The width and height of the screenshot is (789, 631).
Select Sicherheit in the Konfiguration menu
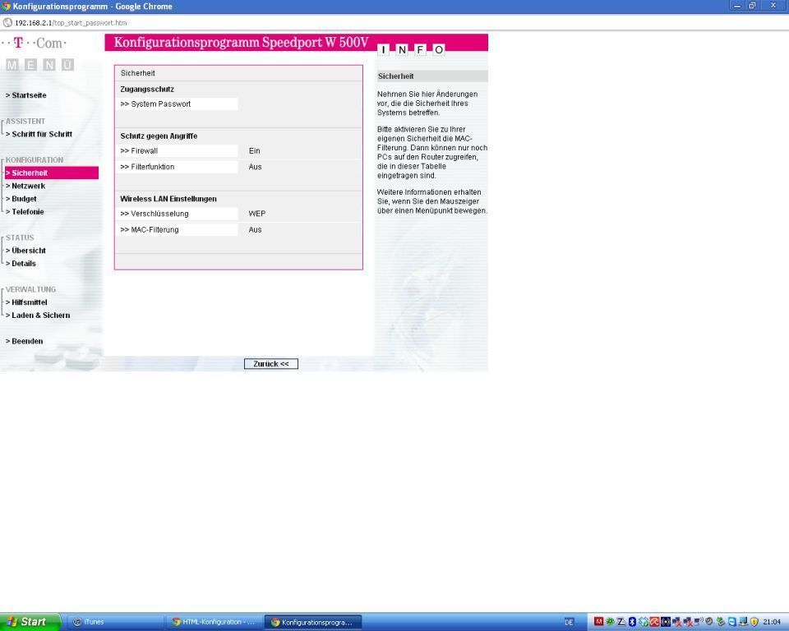pos(51,173)
